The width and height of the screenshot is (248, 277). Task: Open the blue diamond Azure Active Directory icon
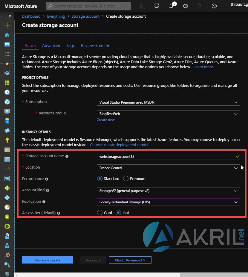(7, 198)
